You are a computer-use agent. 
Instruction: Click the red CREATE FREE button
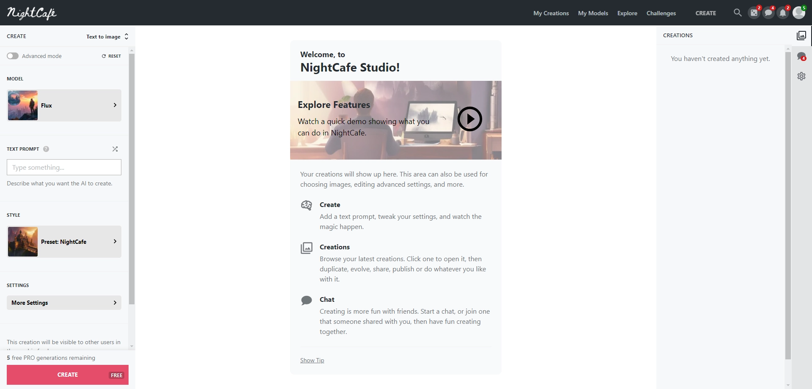pos(68,375)
